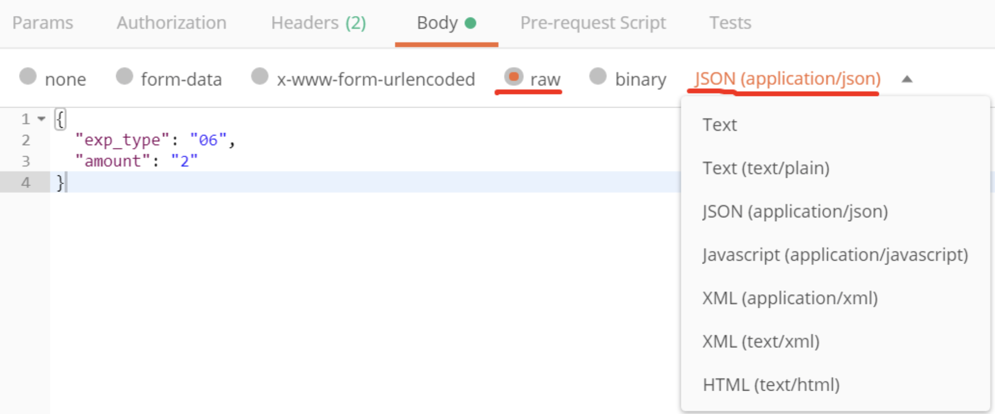
Task: Collapse the content-type dropdown arrow
Action: tap(907, 79)
